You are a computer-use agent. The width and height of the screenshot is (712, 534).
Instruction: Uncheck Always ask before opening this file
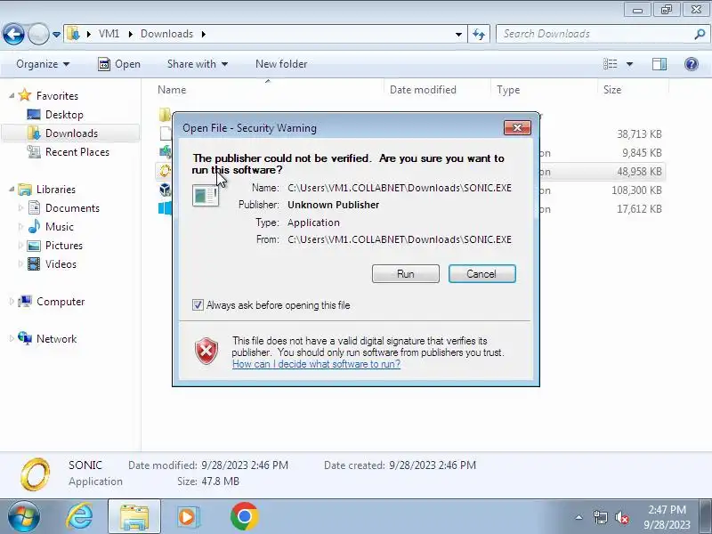pyautogui.click(x=198, y=304)
